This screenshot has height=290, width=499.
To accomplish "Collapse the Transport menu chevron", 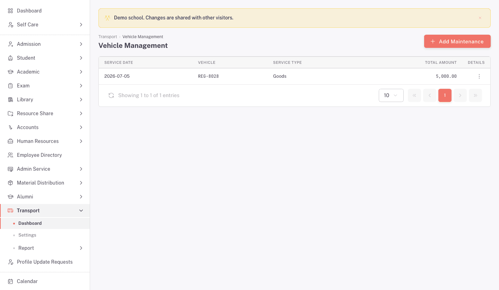I will 81,211.
